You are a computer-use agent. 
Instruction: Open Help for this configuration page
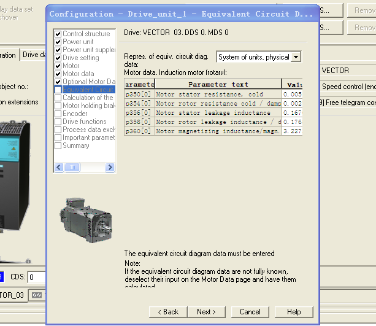(x=294, y=312)
